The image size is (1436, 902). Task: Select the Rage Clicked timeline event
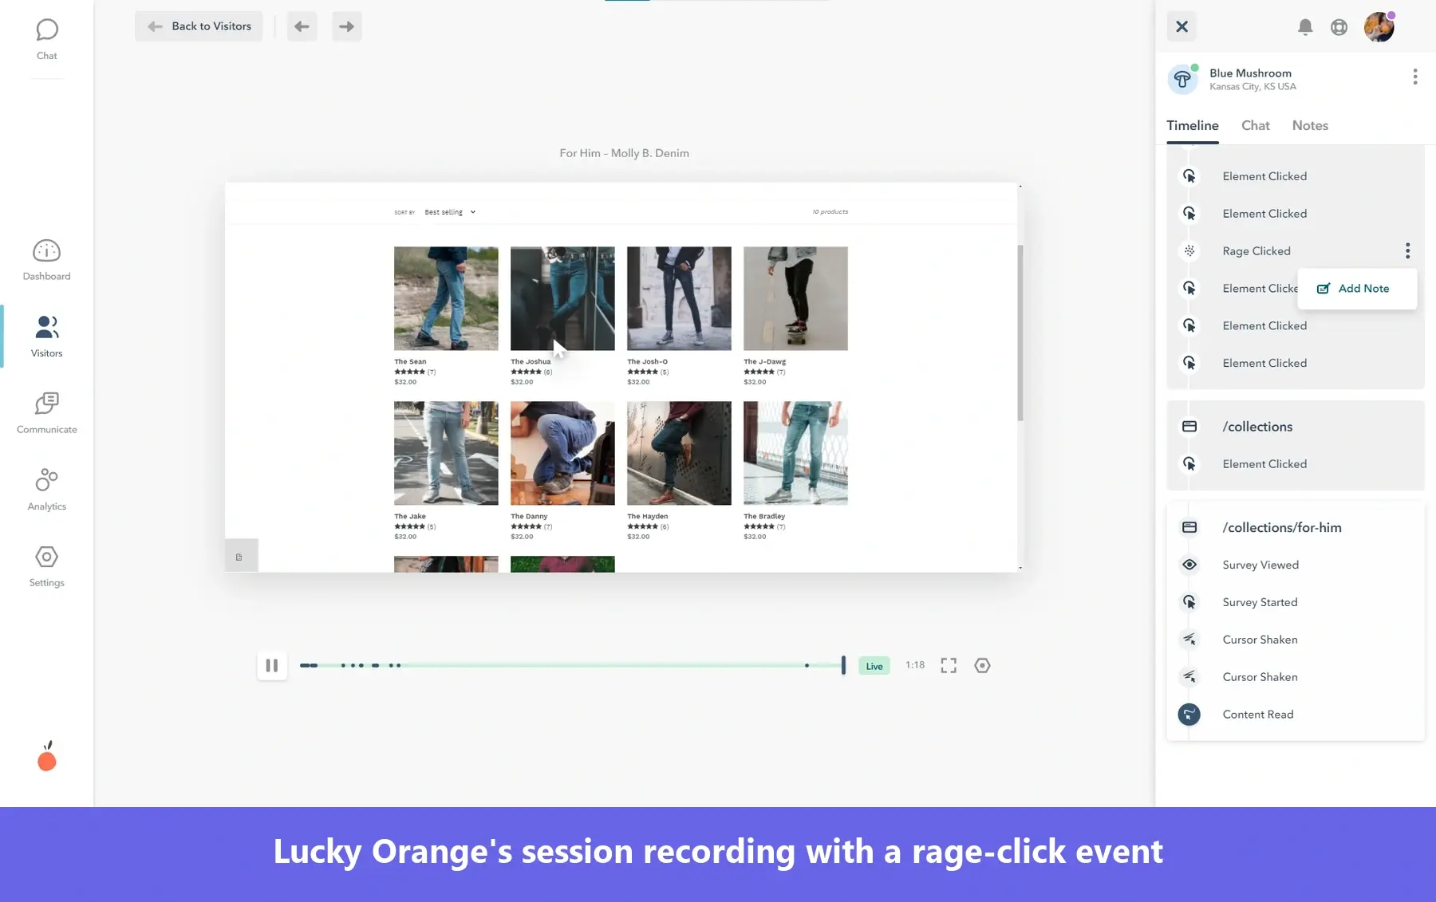1256,251
